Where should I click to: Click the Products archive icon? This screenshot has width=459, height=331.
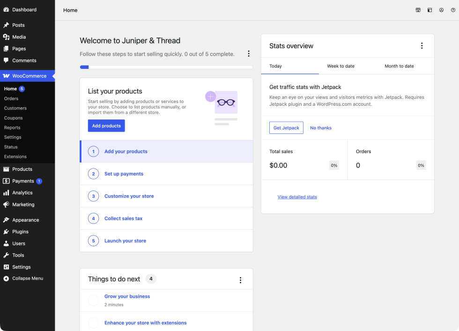pyautogui.click(x=6, y=169)
